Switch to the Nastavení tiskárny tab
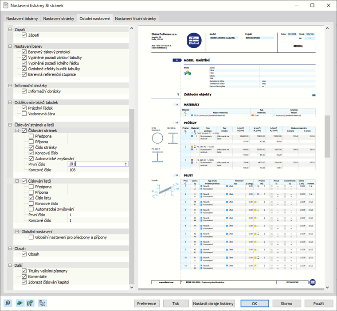Image resolution: width=337 pixels, height=311 pixels. pyautogui.click(x=22, y=19)
